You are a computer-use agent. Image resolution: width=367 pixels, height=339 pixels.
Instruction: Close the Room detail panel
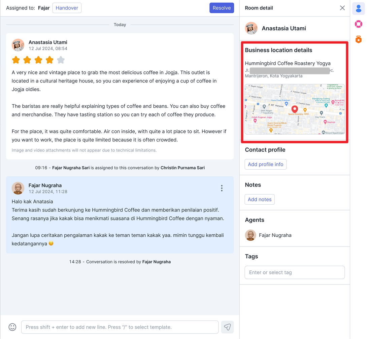[342, 8]
